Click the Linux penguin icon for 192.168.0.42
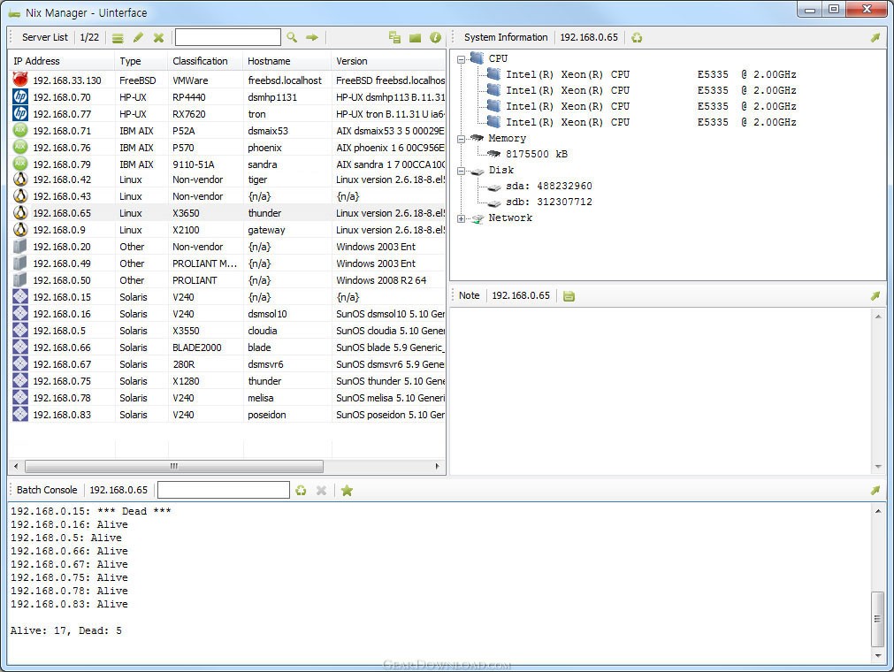 click(x=20, y=179)
